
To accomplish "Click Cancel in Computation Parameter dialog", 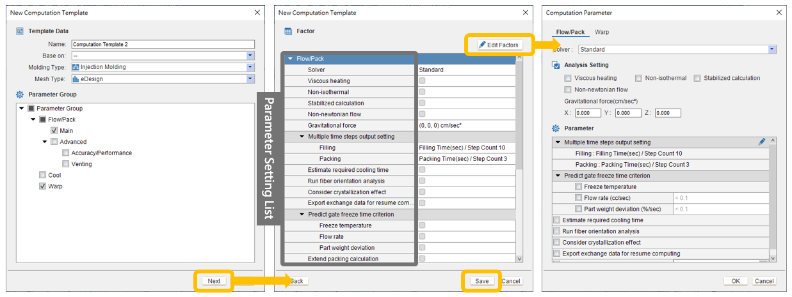I will point(764,281).
